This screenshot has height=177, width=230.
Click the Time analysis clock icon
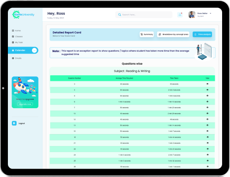point(195,34)
